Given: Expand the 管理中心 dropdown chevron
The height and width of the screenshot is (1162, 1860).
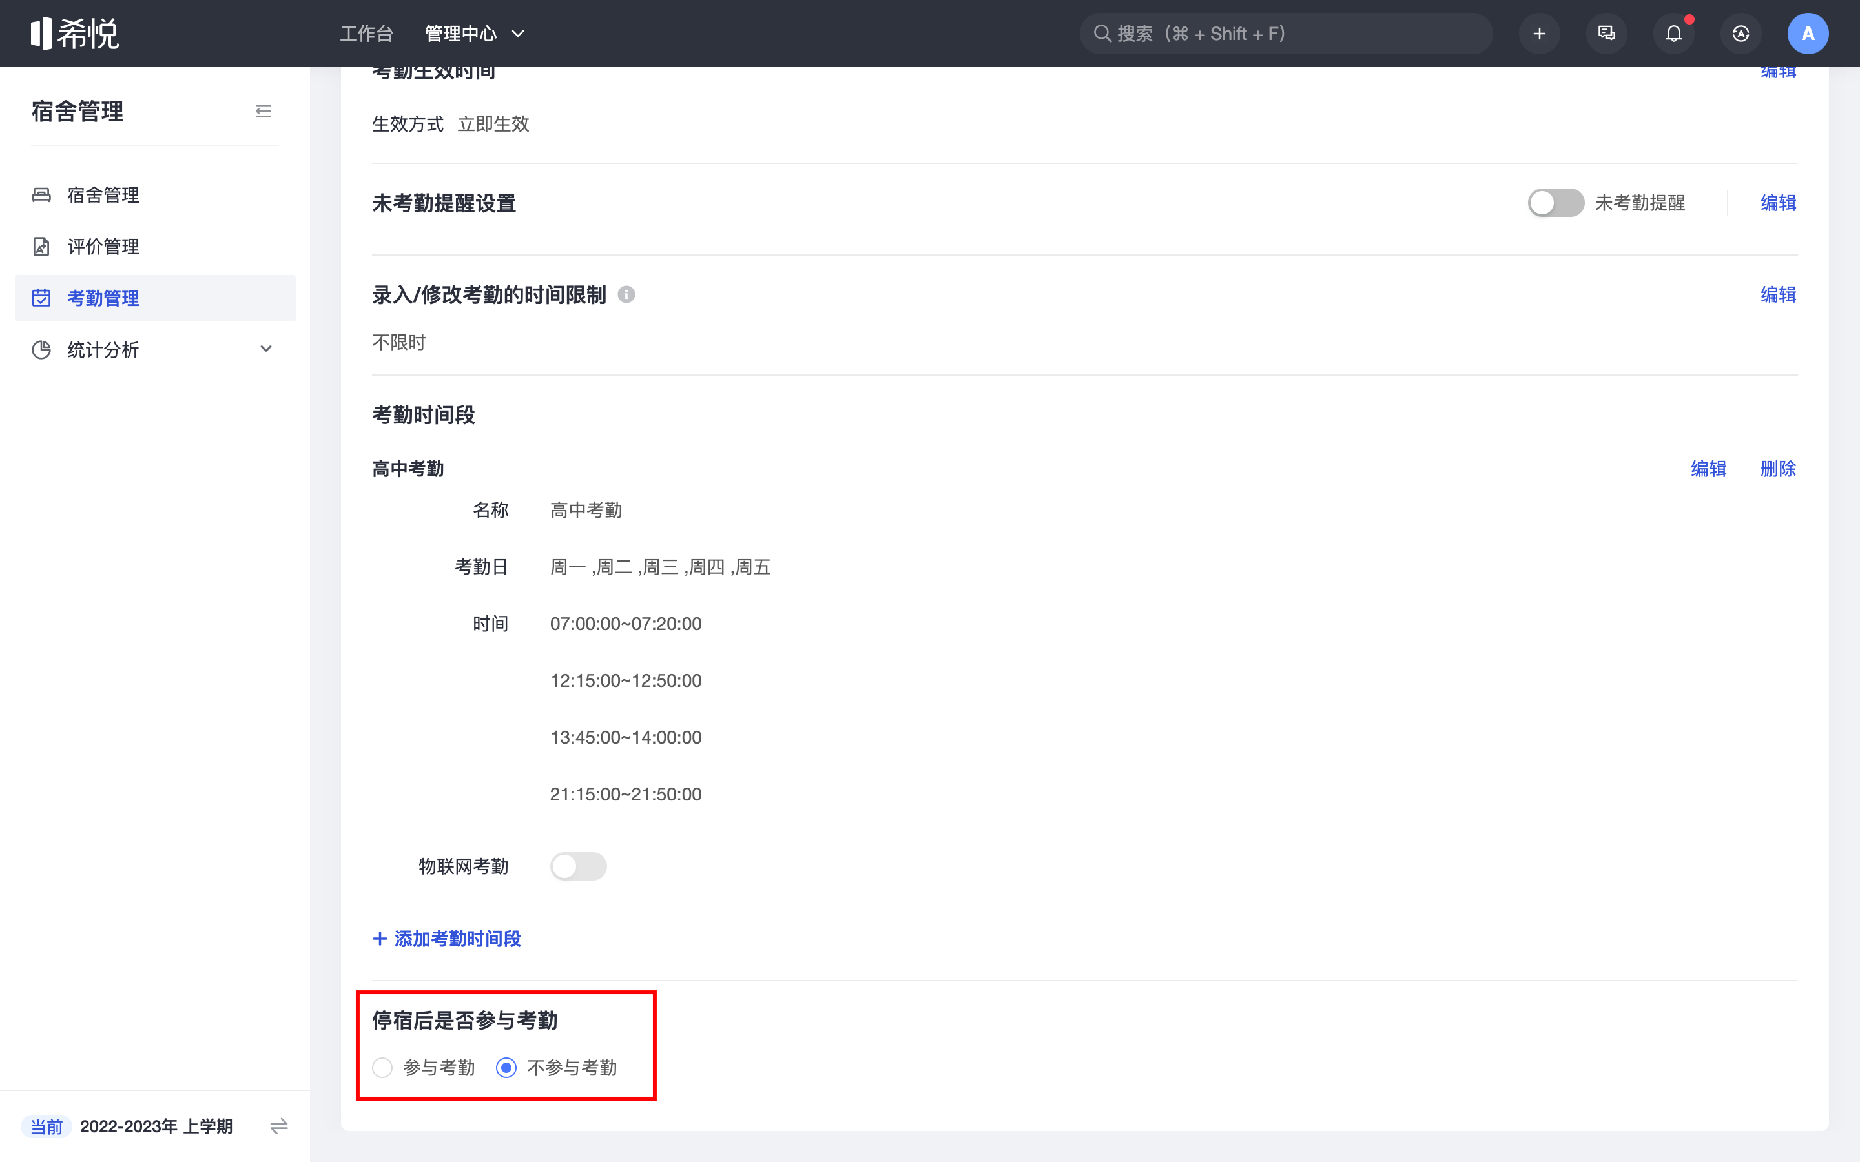Looking at the screenshot, I should pos(518,34).
